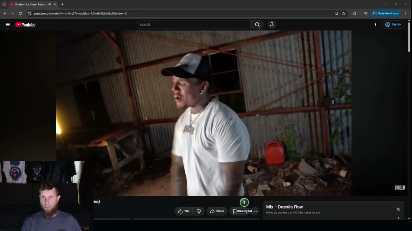Open the browser media controls
The image size is (412, 231).
tap(366, 13)
